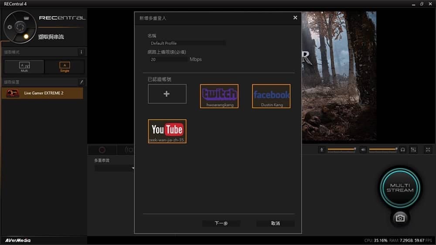Open capture mode info icon
This screenshot has width=436, height=245.
pos(81,52)
